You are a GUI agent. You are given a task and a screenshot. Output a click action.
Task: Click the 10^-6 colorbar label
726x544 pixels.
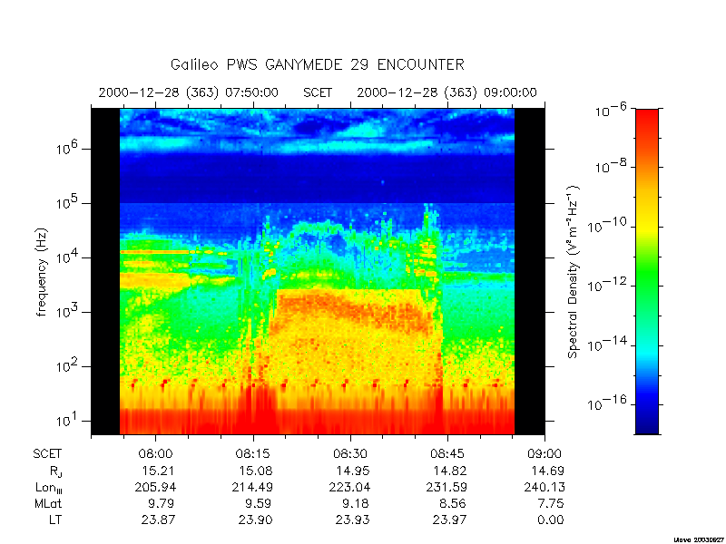[610, 110]
